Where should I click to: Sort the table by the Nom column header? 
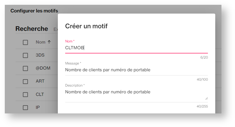tap(40, 42)
